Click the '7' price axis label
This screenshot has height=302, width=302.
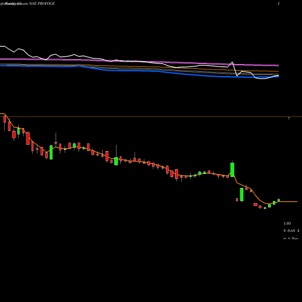tap(289, 119)
